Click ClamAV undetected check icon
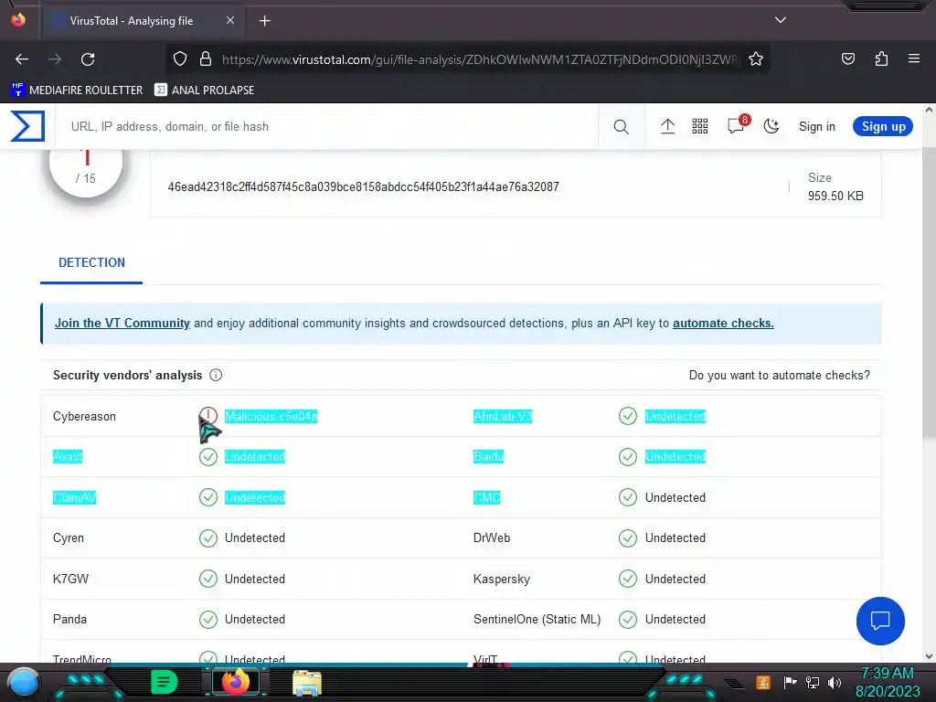 point(207,497)
